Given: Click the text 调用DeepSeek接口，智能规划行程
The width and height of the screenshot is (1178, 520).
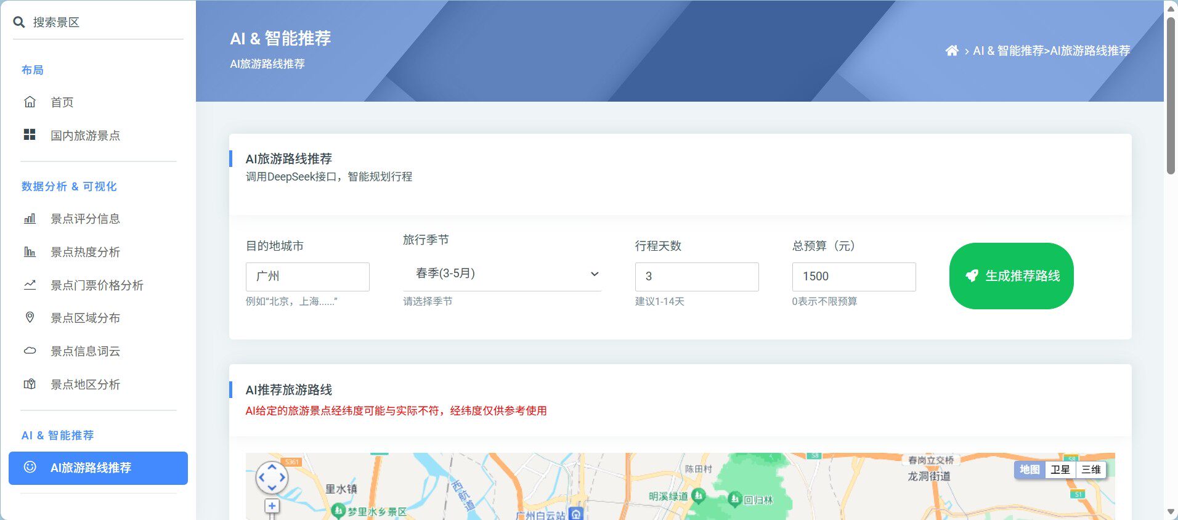Looking at the screenshot, I should [x=329, y=177].
